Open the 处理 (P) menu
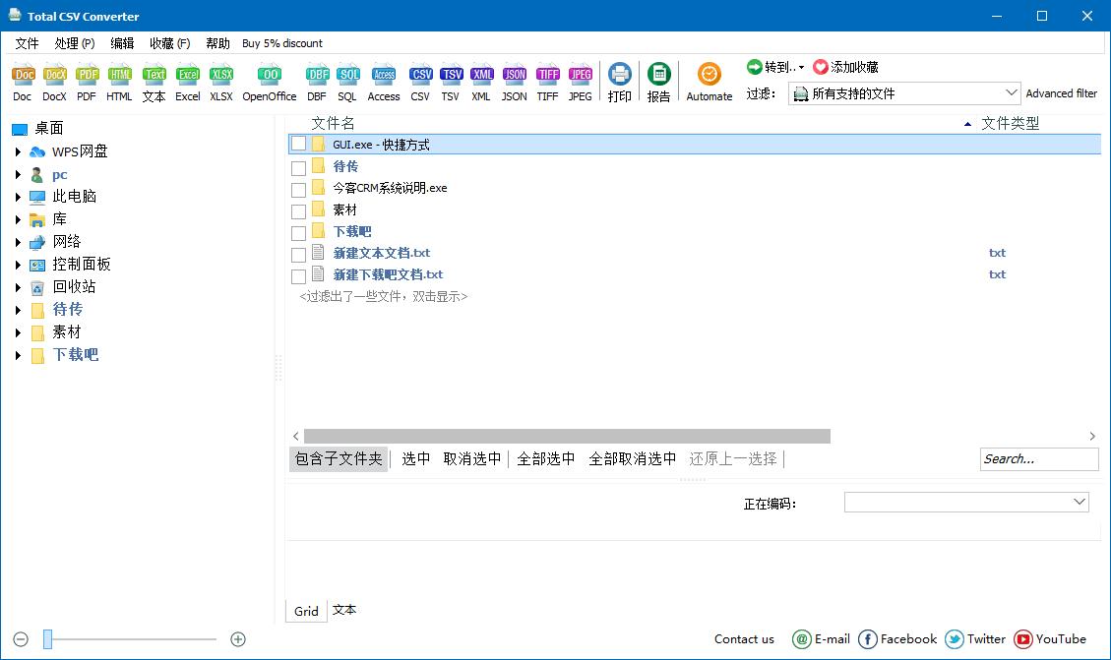Viewport: 1111px width, 660px height. (x=75, y=43)
